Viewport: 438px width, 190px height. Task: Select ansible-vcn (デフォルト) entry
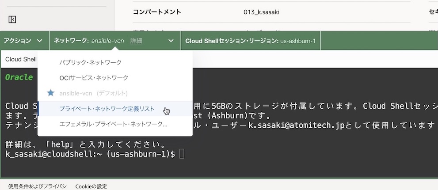pos(115,93)
